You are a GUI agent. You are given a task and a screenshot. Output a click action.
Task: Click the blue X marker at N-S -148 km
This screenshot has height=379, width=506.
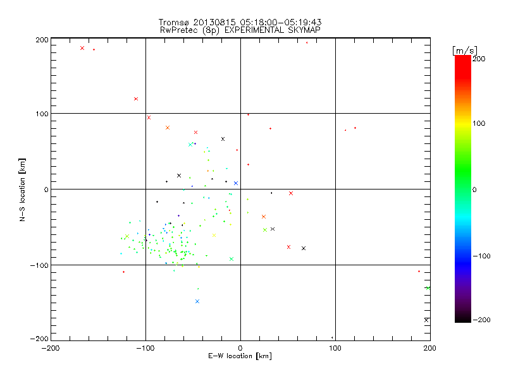point(197,301)
